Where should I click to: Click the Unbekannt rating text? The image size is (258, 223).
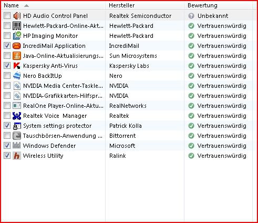(213, 16)
